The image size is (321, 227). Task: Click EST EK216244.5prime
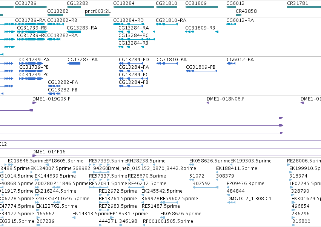click(x=37, y=195)
